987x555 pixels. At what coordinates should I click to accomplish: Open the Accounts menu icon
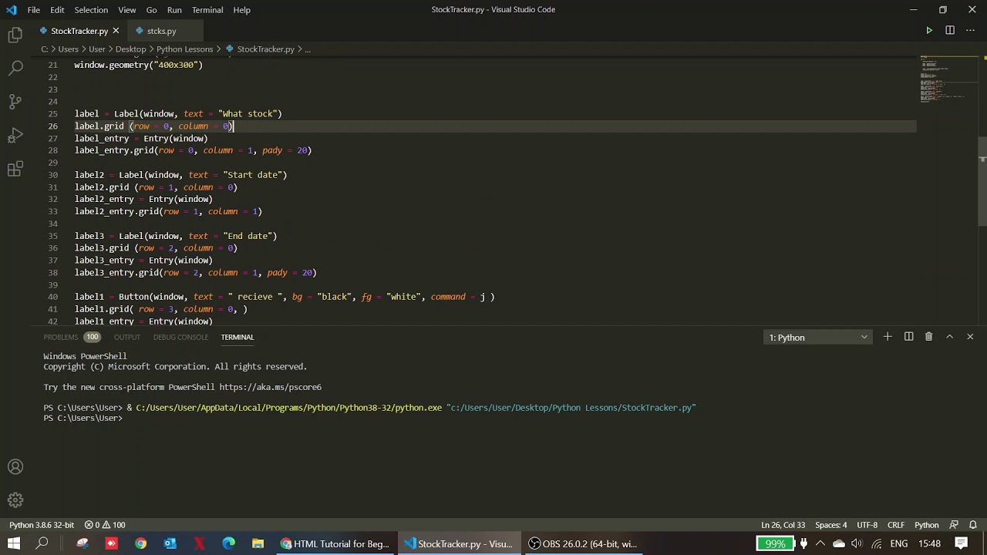click(x=15, y=466)
